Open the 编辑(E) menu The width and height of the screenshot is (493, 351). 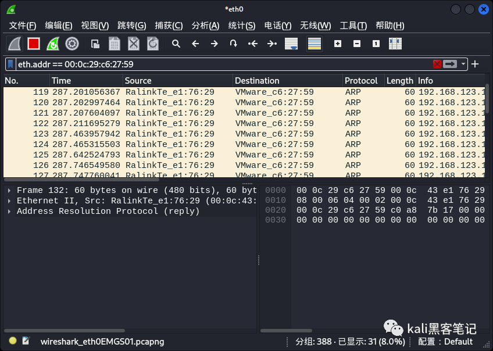(x=59, y=26)
